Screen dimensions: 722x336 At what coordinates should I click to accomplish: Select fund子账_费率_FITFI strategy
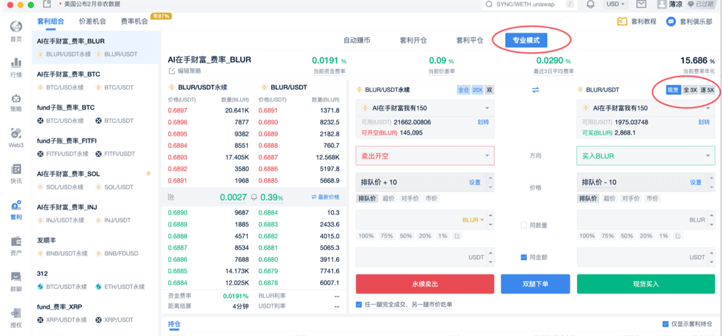pos(96,146)
